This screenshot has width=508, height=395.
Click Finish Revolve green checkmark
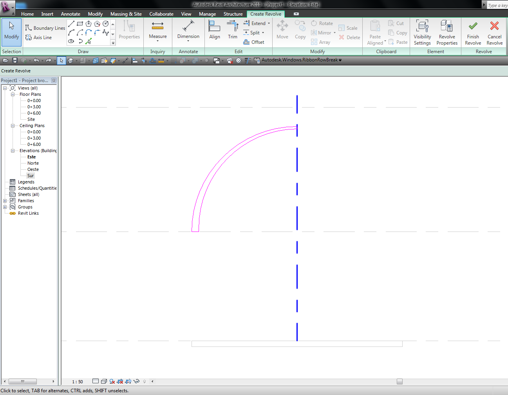coord(473,27)
